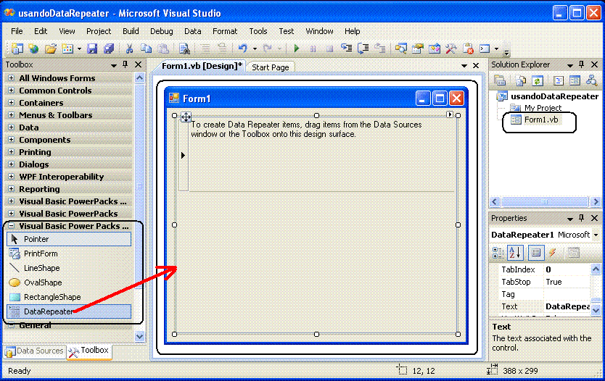The image size is (605, 381).
Task: Select the Toolbox bottom tab
Action: 89,351
